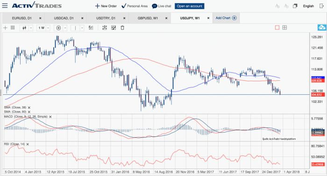
Task: Open the 1 W timeframe dropdown
Action: pyautogui.click(x=48, y=28)
